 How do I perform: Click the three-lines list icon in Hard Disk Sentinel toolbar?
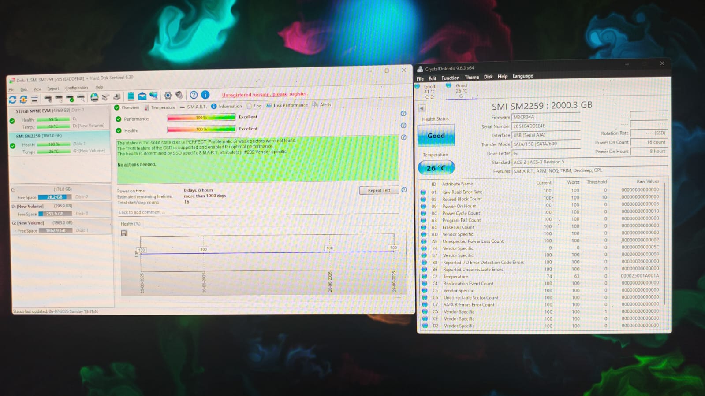(x=34, y=99)
